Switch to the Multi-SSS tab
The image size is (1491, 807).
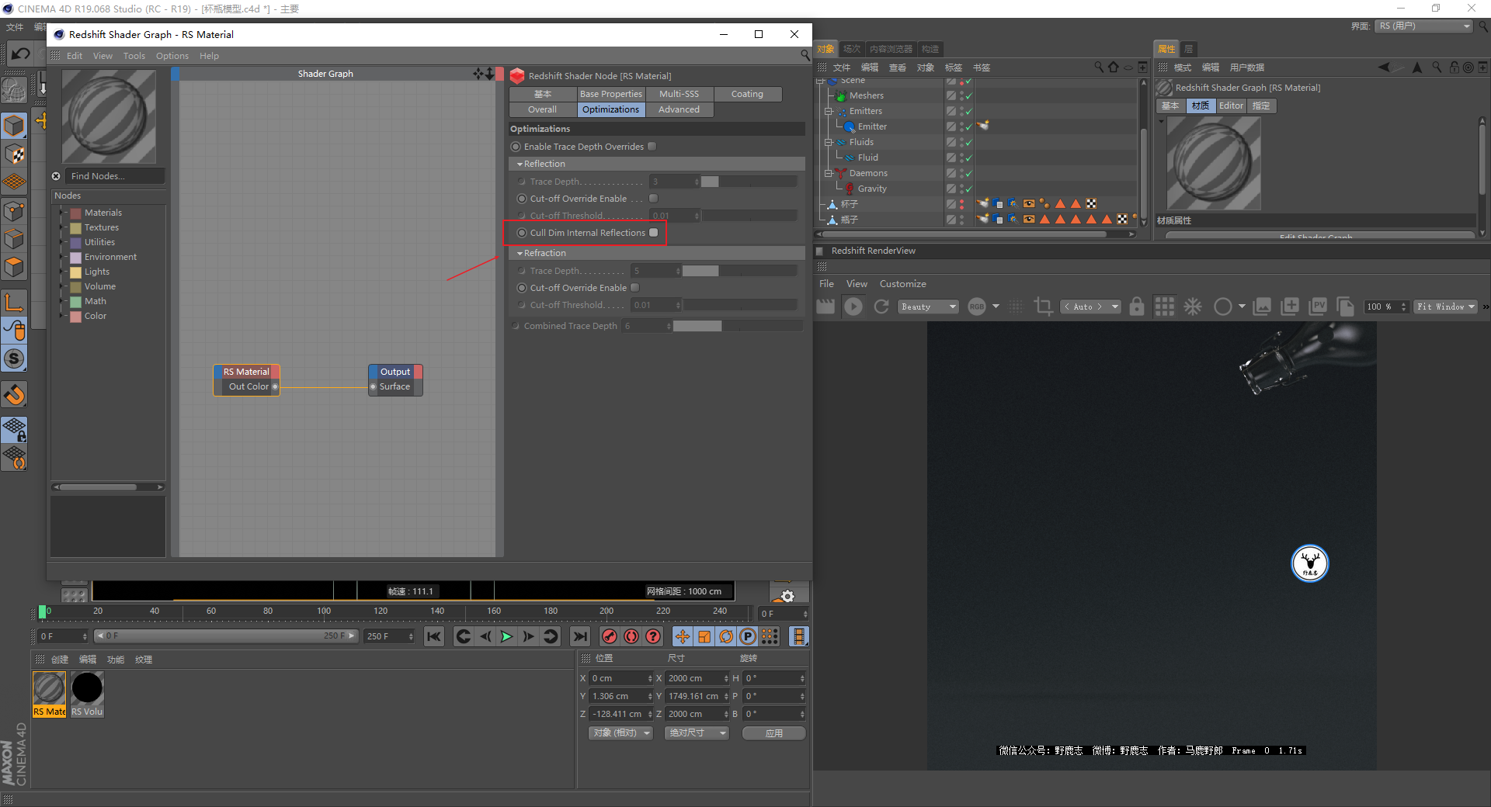tap(679, 94)
